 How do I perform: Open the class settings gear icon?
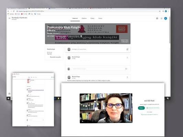(x=157, y=18)
